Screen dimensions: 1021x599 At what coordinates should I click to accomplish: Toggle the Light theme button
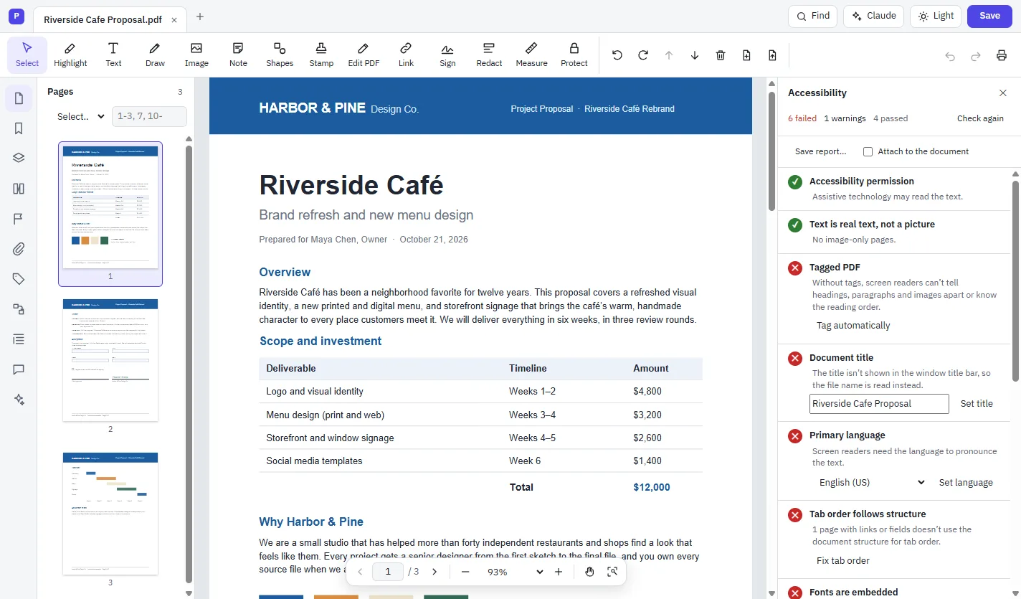(x=936, y=16)
